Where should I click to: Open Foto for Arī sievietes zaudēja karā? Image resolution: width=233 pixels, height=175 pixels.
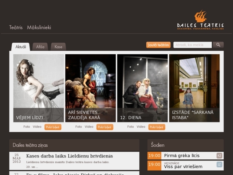pyautogui.click(x=79, y=127)
